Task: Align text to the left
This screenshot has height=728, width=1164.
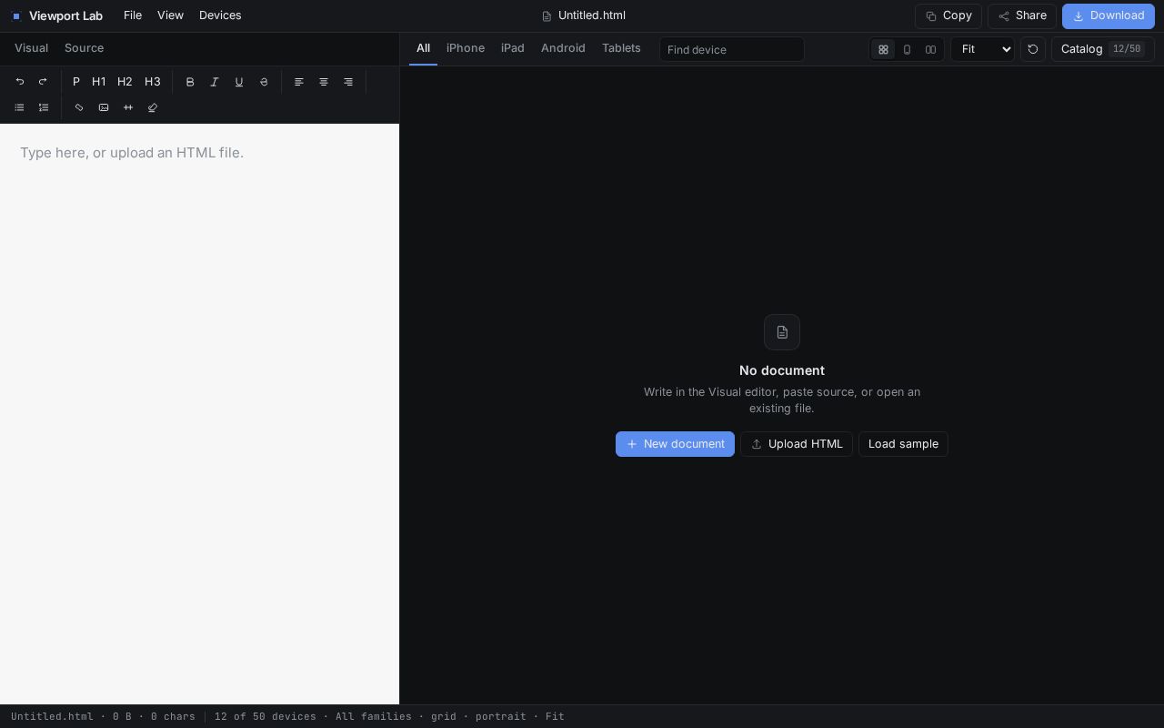Action: pyautogui.click(x=299, y=82)
